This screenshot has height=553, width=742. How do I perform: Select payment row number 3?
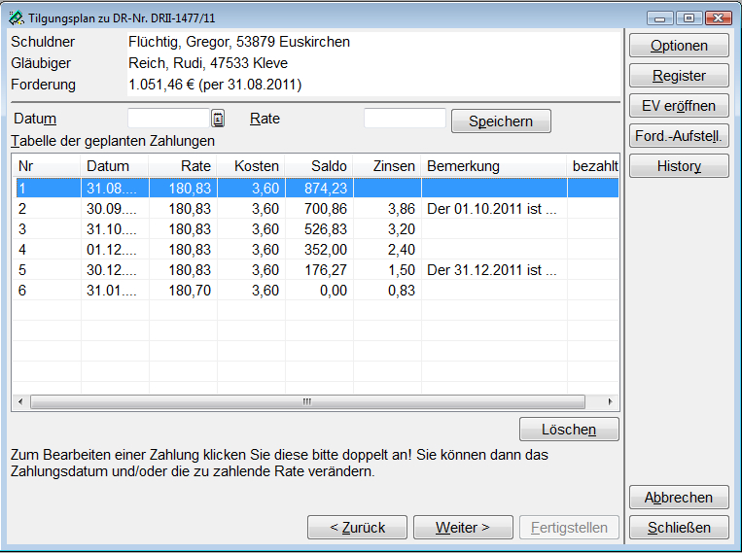point(194,229)
